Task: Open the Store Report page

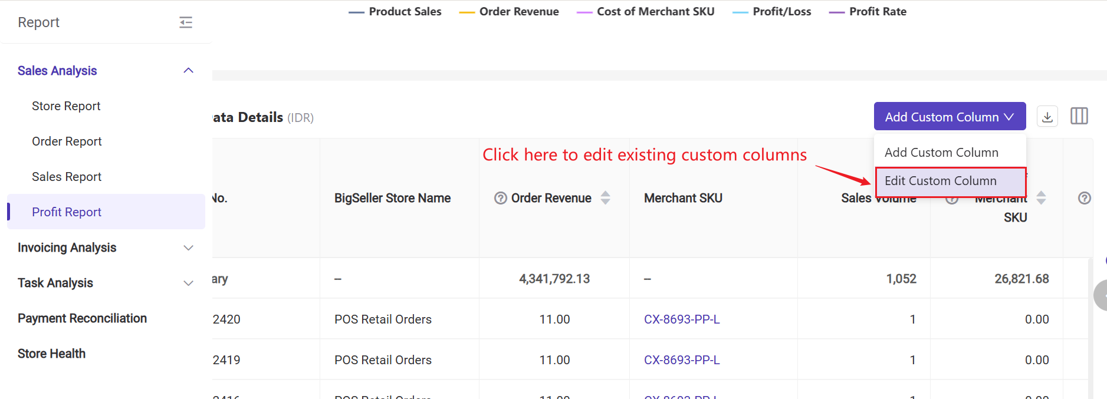Action: [66, 106]
